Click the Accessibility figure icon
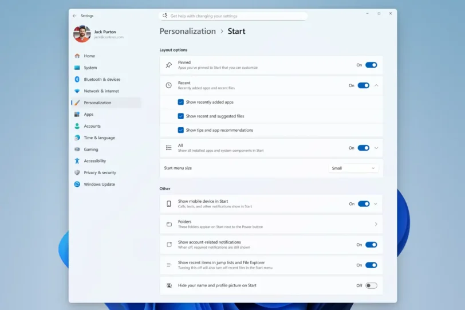The width and height of the screenshot is (465, 310). point(77,161)
